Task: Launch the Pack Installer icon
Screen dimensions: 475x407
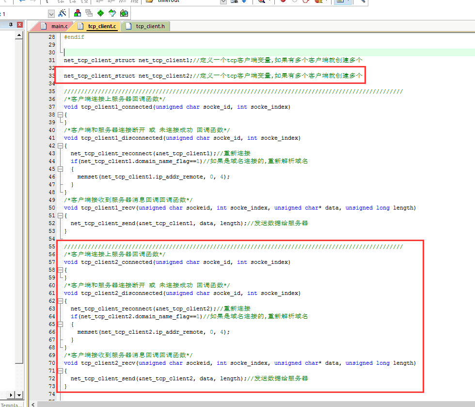Action: tap(124, 13)
